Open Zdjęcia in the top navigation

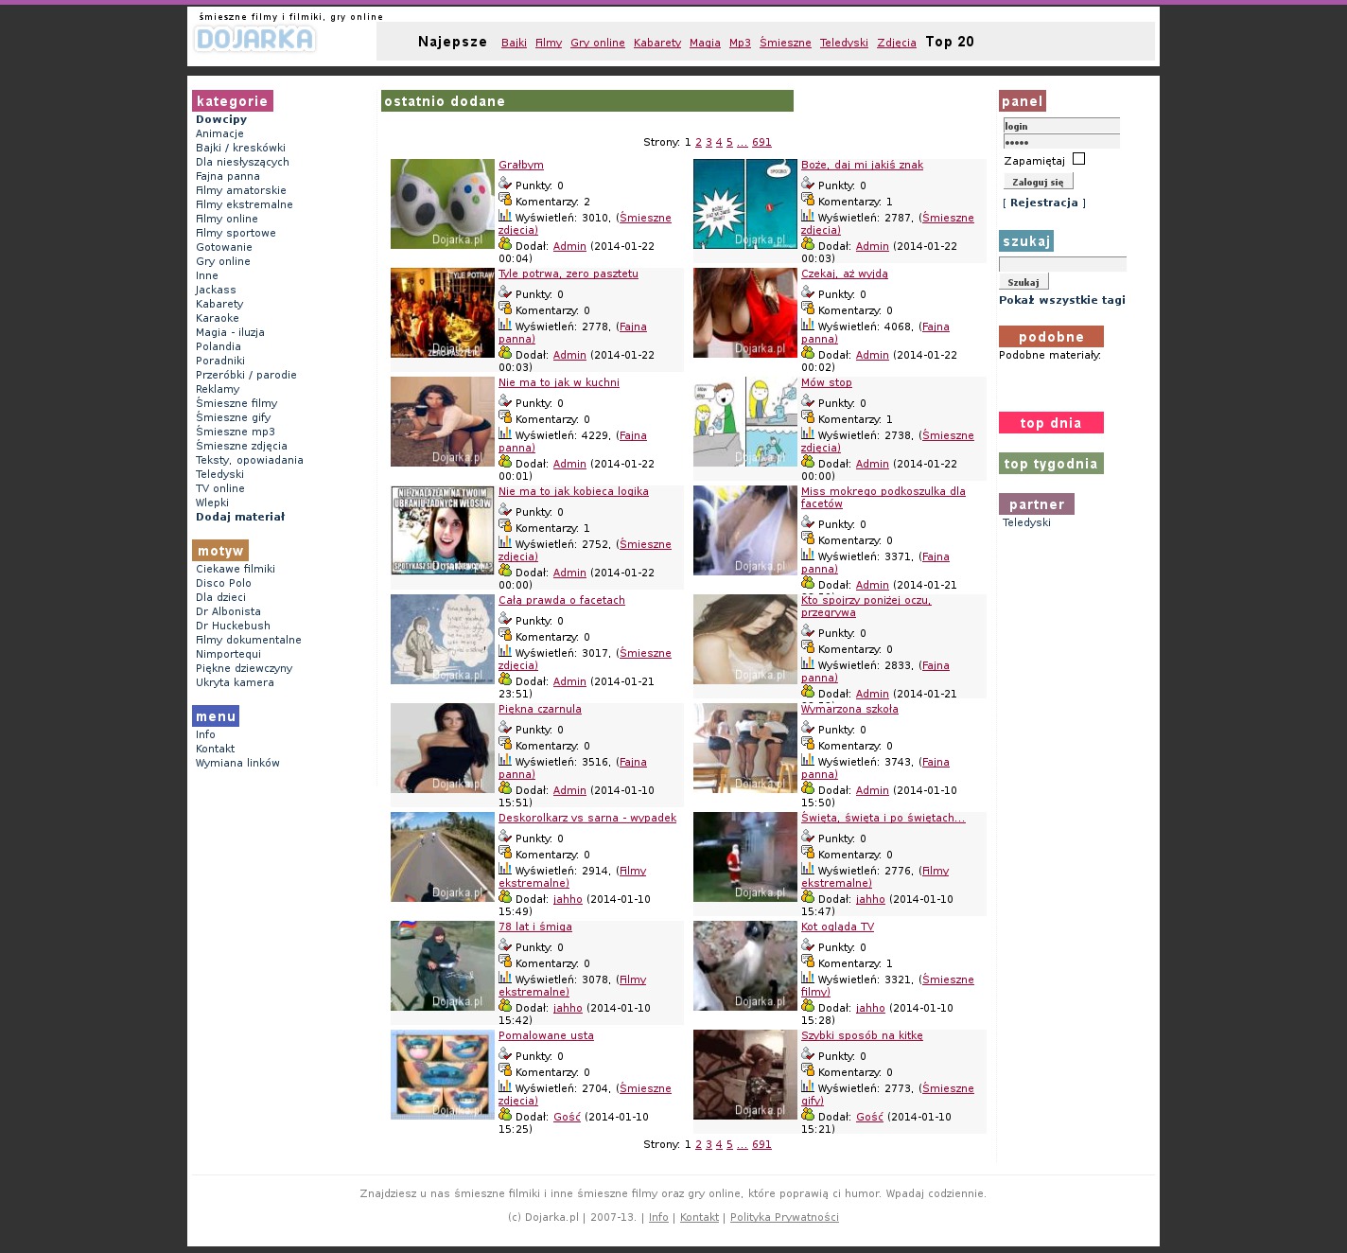(897, 43)
